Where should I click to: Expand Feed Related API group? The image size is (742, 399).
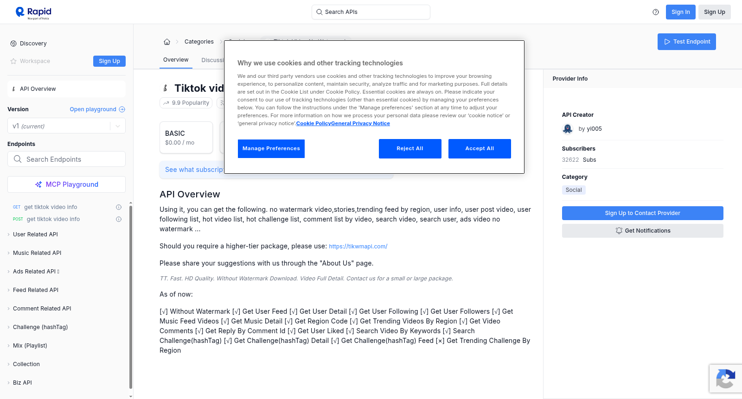[36, 290]
